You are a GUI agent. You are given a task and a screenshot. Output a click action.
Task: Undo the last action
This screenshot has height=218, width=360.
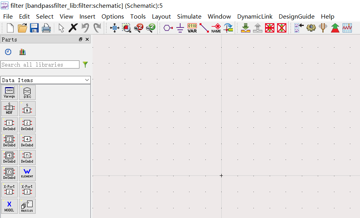coord(85,28)
